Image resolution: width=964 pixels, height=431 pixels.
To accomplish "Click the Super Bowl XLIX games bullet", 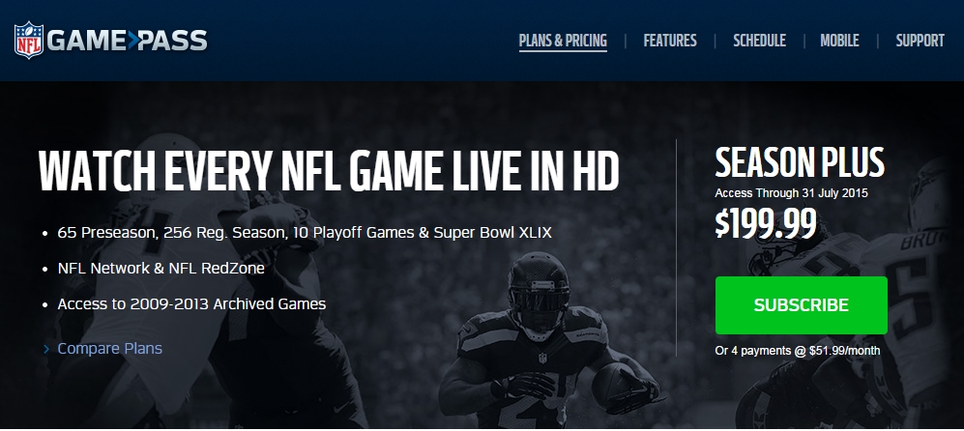I will coord(305,232).
